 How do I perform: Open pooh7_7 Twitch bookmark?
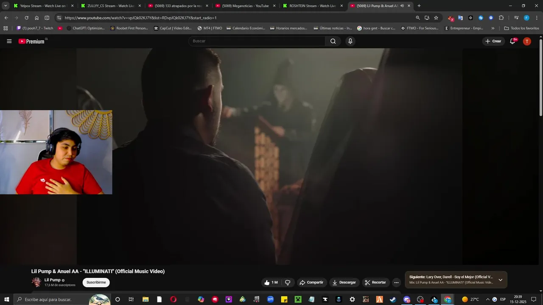coord(35,28)
